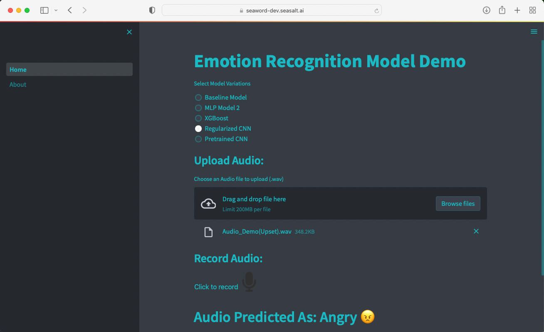Click the cloud upload icon
The height and width of the screenshot is (332, 544).
(x=208, y=203)
